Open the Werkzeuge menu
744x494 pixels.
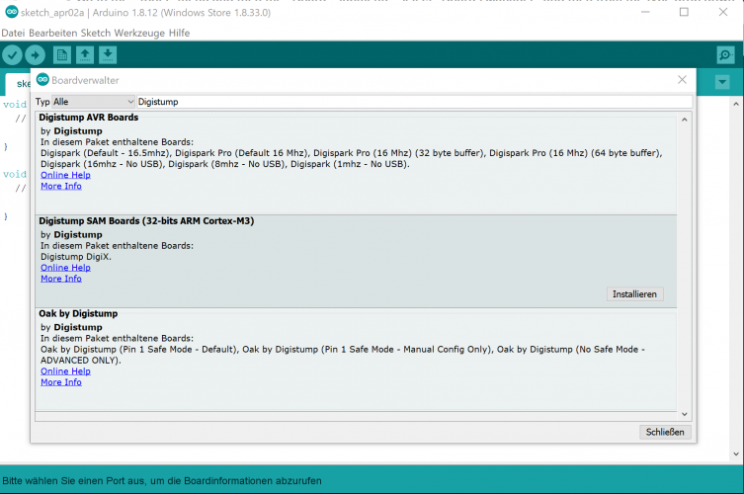point(141,33)
